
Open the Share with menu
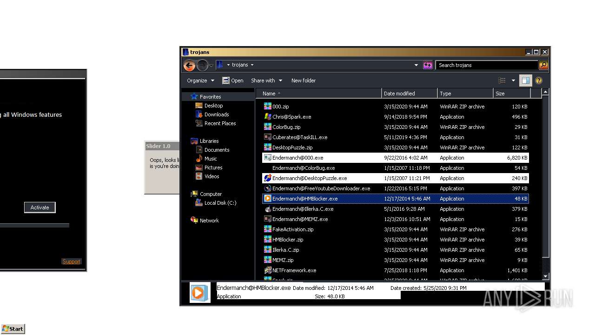click(x=266, y=80)
